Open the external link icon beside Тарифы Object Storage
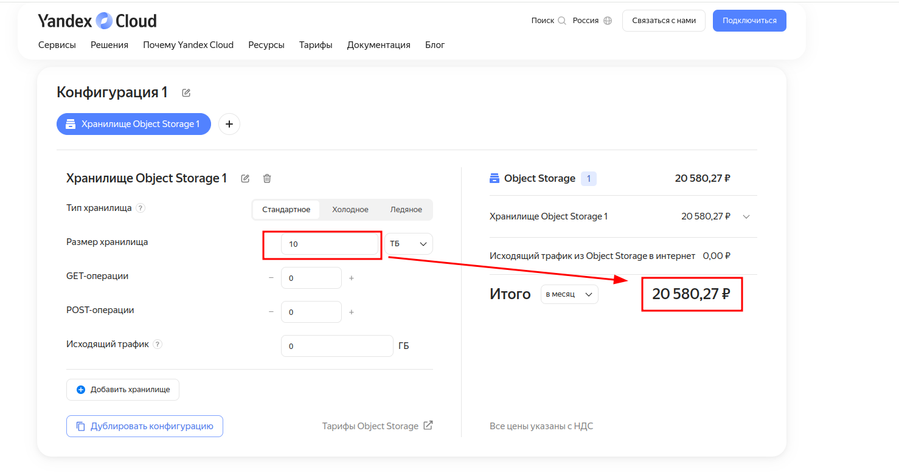This screenshot has width=899, height=473. pos(428,426)
